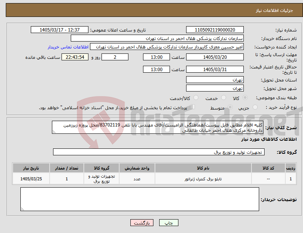
Task: Click the row number cell 1
Action: coord(290,179)
